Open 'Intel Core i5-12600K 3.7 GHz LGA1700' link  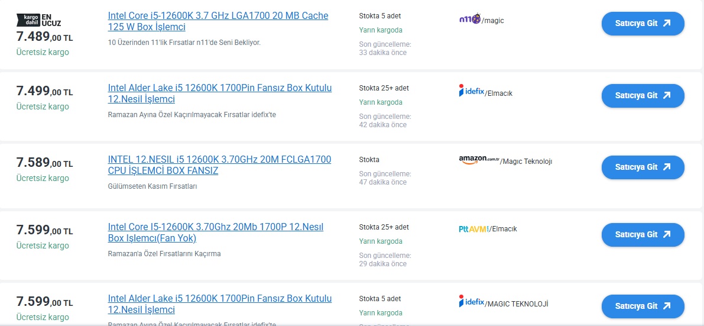click(x=218, y=21)
